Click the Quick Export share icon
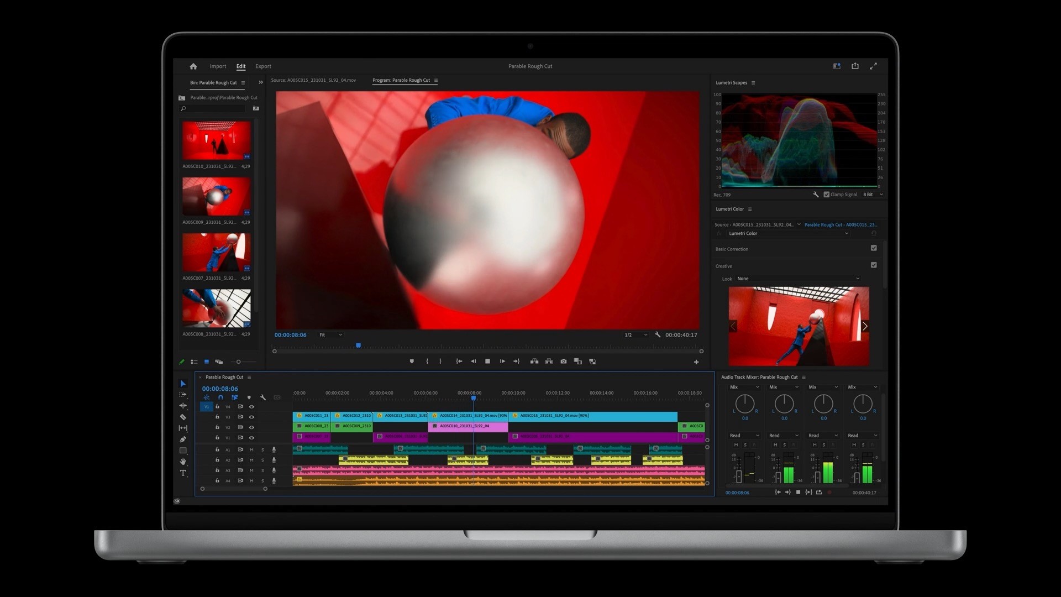This screenshot has height=597, width=1061. (x=855, y=66)
